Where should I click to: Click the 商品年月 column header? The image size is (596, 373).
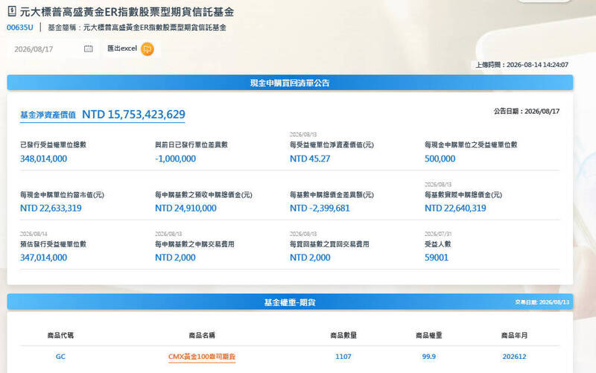[x=514, y=335]
